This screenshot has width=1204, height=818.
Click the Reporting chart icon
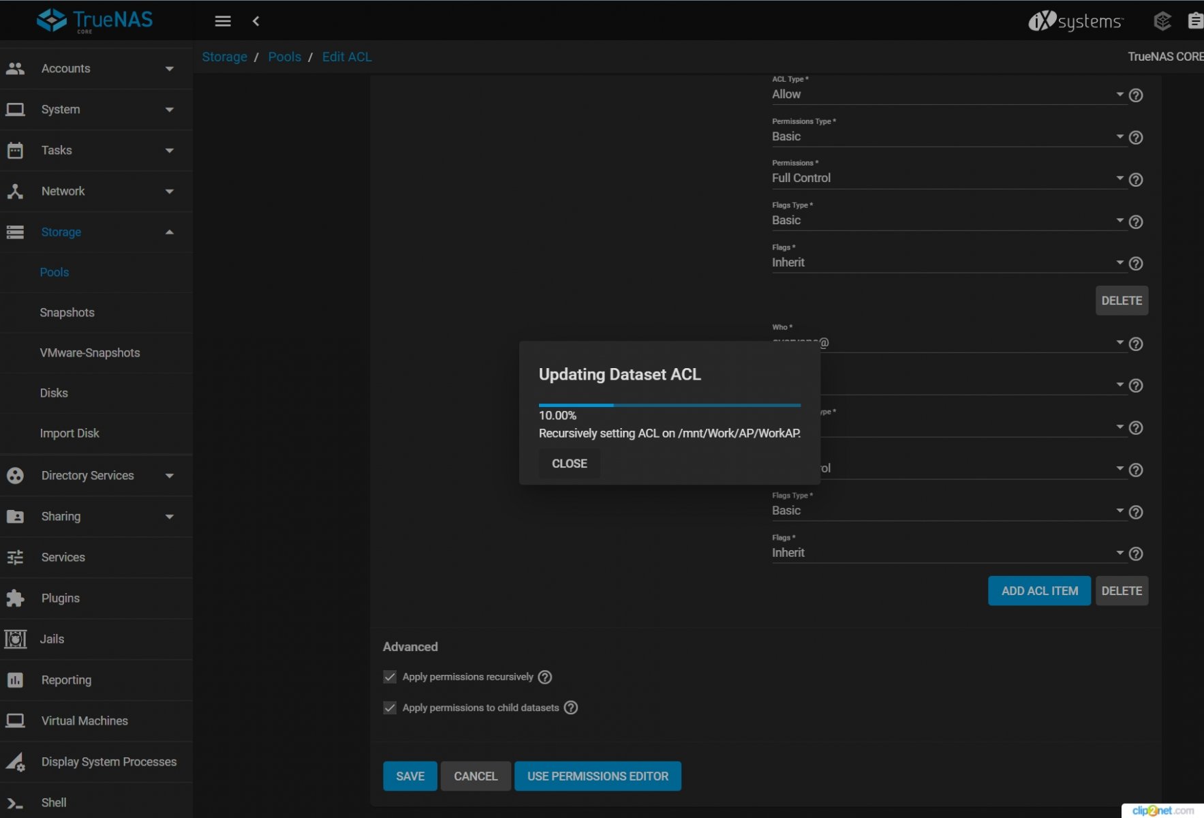pyautogui.click(x=15, y=680)
